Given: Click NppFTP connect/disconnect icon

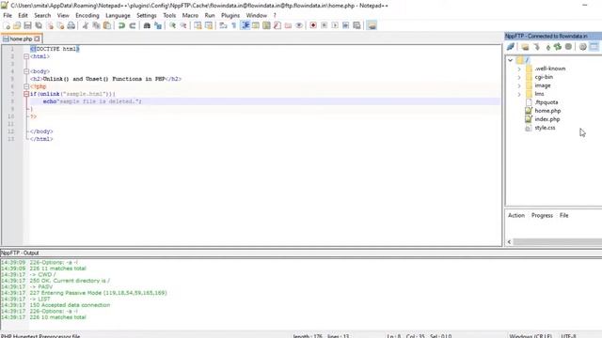Looking at the screenshot, I should click(x=510, y=47).
